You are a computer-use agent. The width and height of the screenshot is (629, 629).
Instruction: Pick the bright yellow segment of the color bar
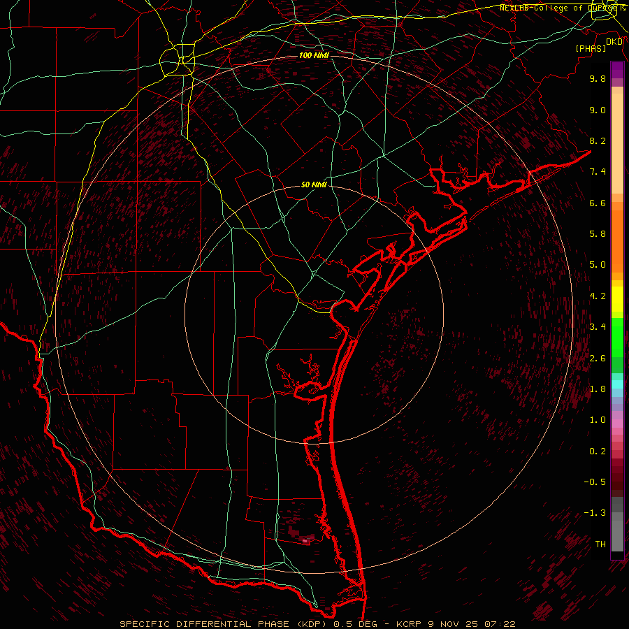[617, 299]
